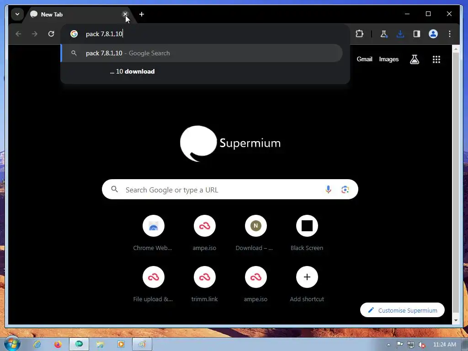
Task: Click the 11:24 AM clock
Action: point(444,345)
